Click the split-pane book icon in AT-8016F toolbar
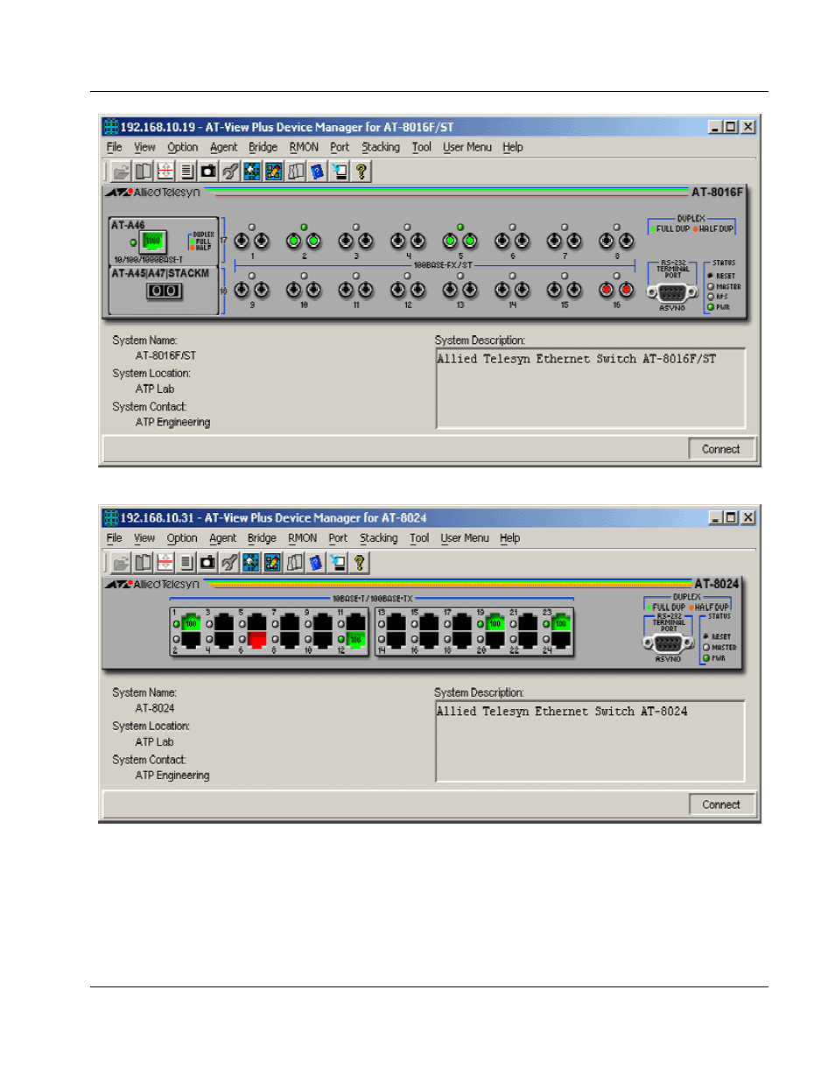 coord(144,172)
